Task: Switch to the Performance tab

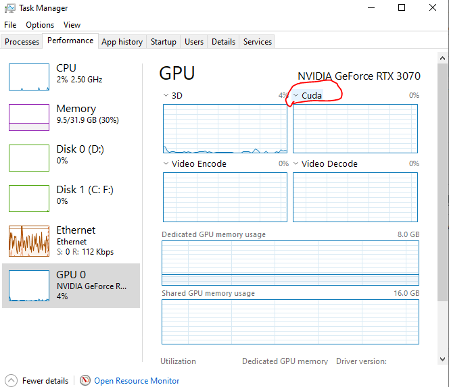Action: [x=70, y=41]
